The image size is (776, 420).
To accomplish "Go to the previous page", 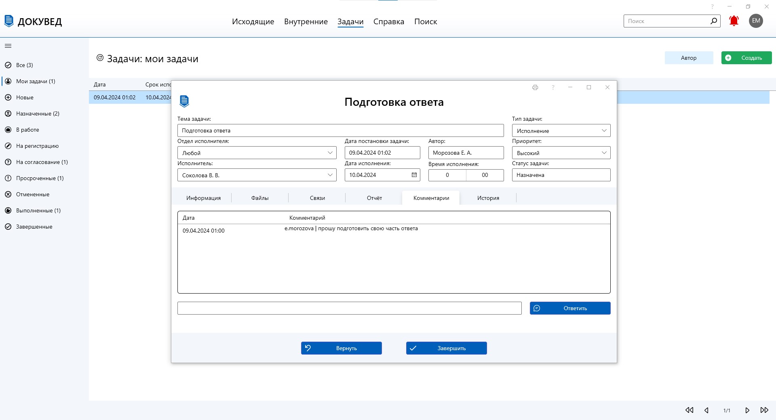I will 706,410.
